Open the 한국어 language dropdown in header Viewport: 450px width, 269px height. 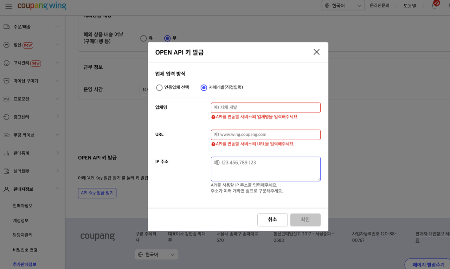343,6
